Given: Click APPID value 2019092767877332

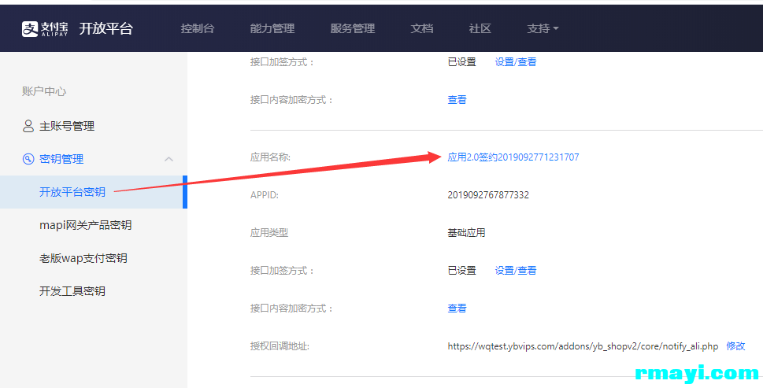Looking at the screenshot, I should [488, 195].
